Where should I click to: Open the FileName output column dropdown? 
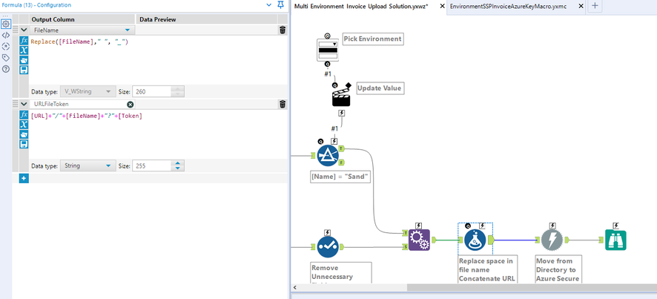coord(127,30)
